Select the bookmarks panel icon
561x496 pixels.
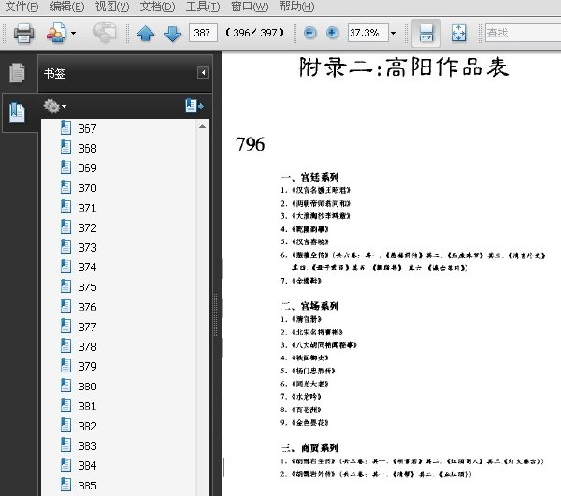(x=17, y=112)
